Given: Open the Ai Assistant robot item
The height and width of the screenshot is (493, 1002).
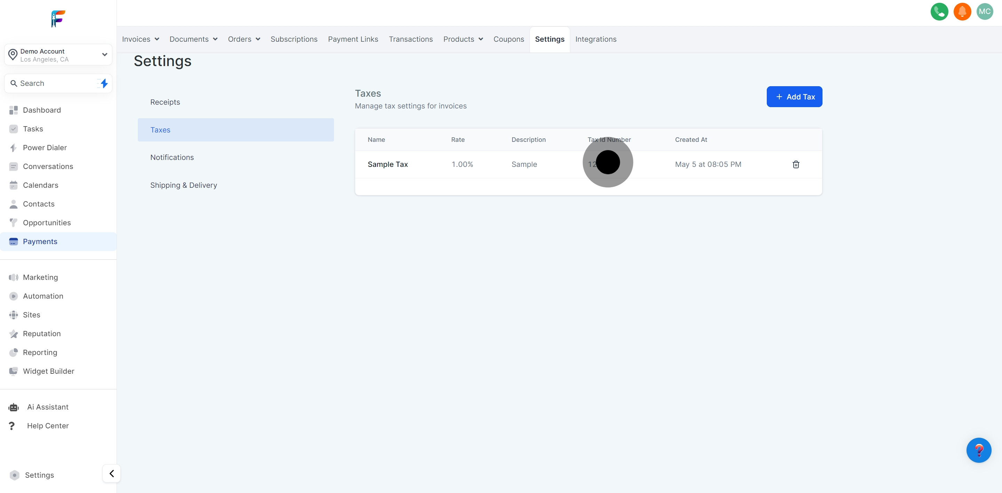Looking at the screenshot, I should coord(47,407).
